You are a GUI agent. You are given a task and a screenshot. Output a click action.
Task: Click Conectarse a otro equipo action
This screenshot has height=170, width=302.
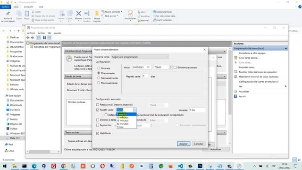(252, 53)
